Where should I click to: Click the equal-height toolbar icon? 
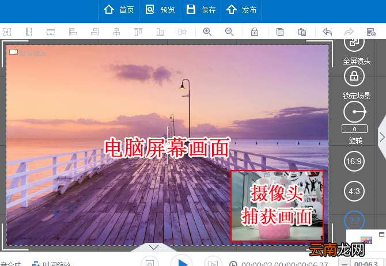pyautogui.click(x=29, y=32)
